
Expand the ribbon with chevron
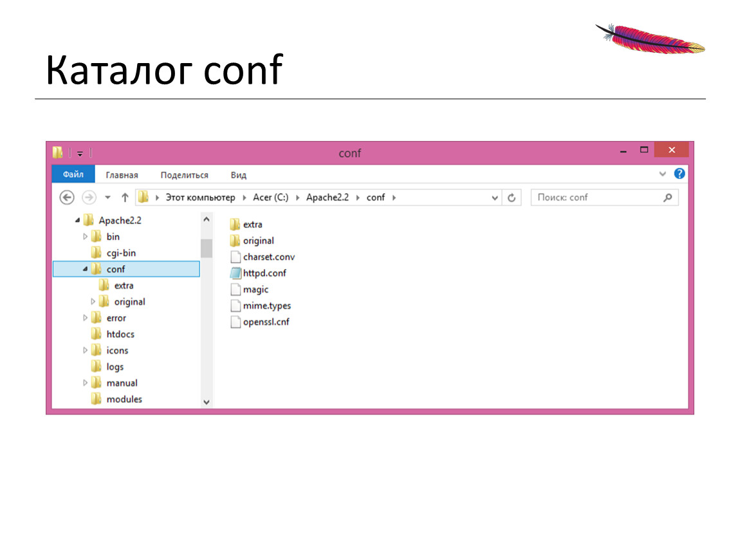coord(663,174)
